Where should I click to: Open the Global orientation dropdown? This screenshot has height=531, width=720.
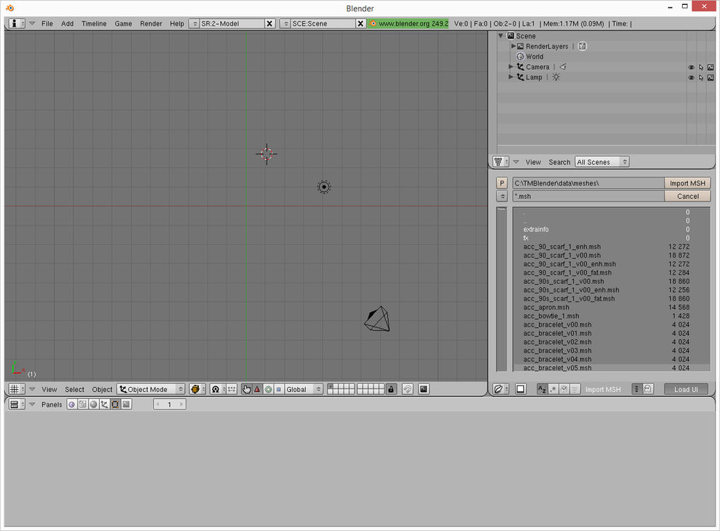[304, 389]
